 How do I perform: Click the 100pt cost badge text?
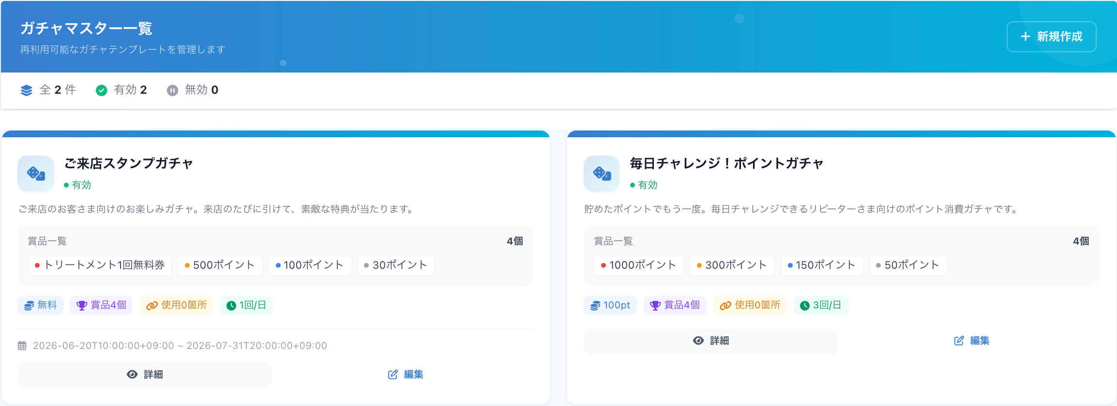click(617, 305)
